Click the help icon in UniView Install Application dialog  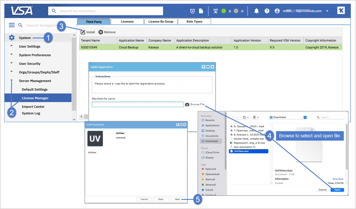[x=178, y=125]
